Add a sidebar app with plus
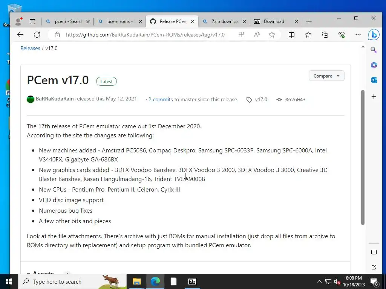Screen dimensions: 386x289 374,97
